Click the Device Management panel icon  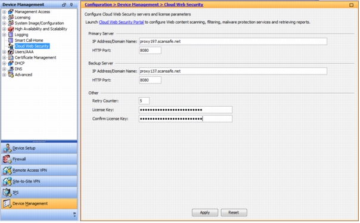click(7, 203)
